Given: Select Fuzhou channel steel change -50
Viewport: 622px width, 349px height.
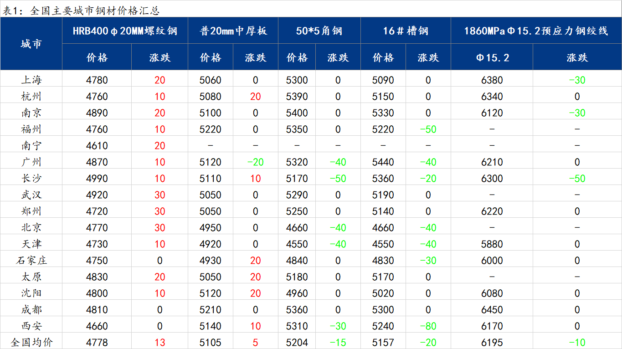Looking at the screenshot, I should pyautogui.click(x=428, y=129).
